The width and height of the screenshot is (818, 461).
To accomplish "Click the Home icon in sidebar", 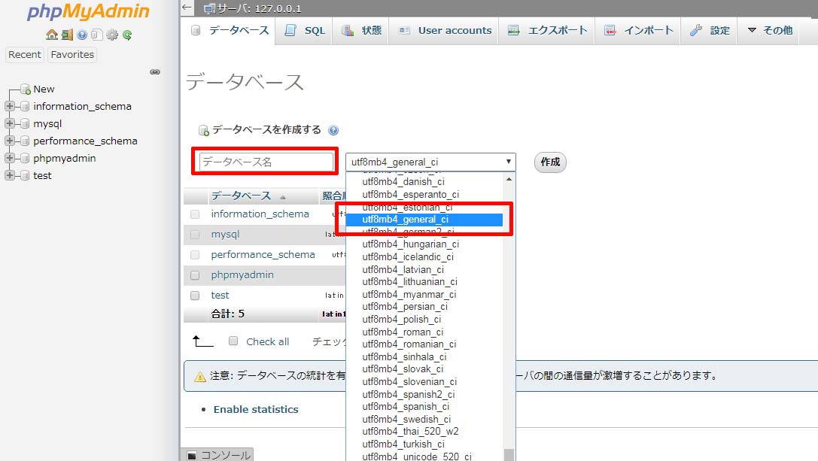I will [x=51, y=35].
